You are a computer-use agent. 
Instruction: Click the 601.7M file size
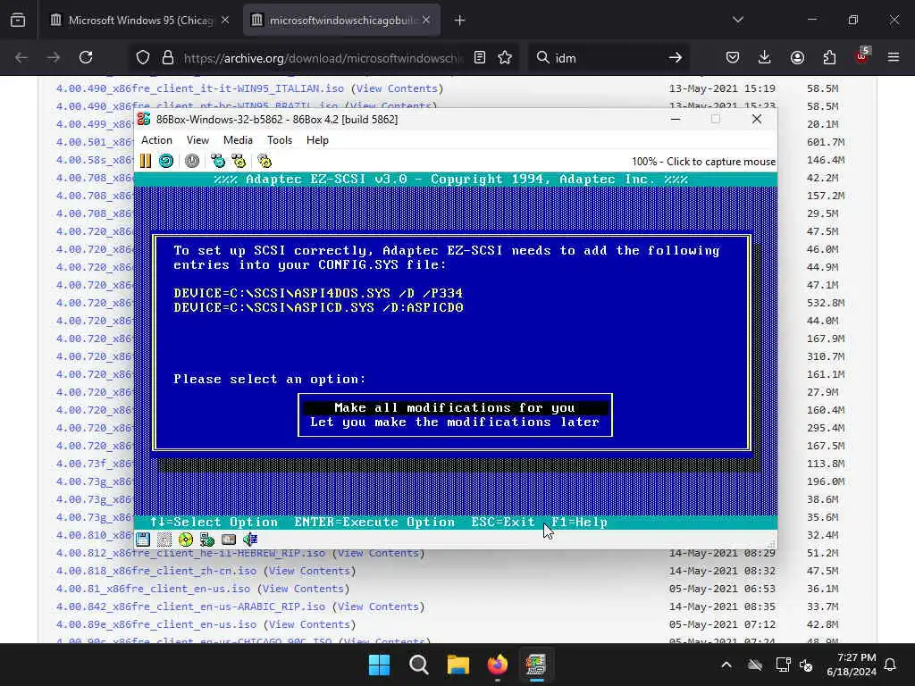tap(826, 142)
